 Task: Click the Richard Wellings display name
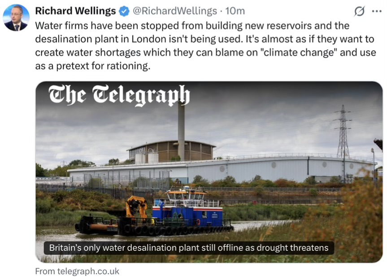click(x=75, y=11)
